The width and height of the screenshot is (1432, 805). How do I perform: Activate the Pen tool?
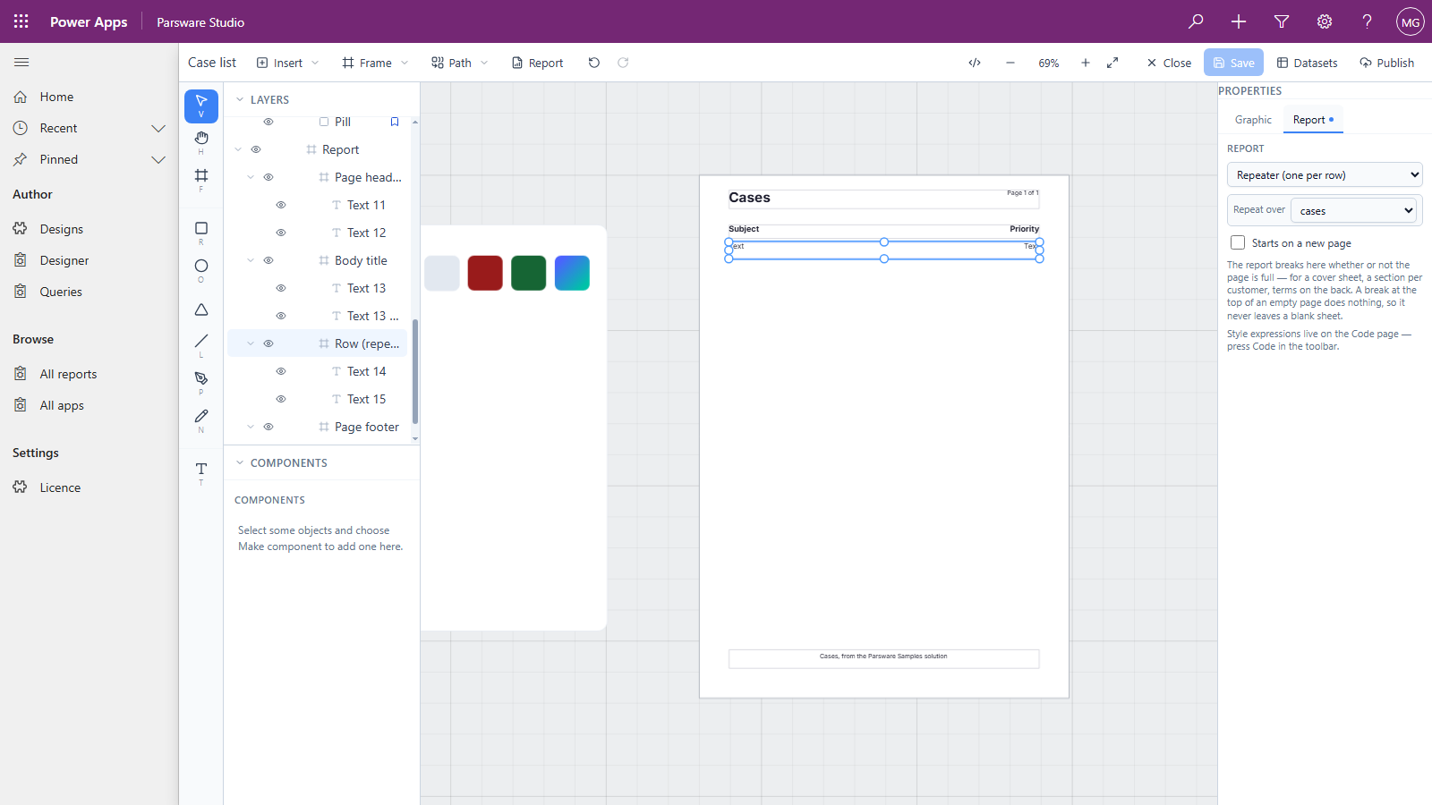click(201, 382)
